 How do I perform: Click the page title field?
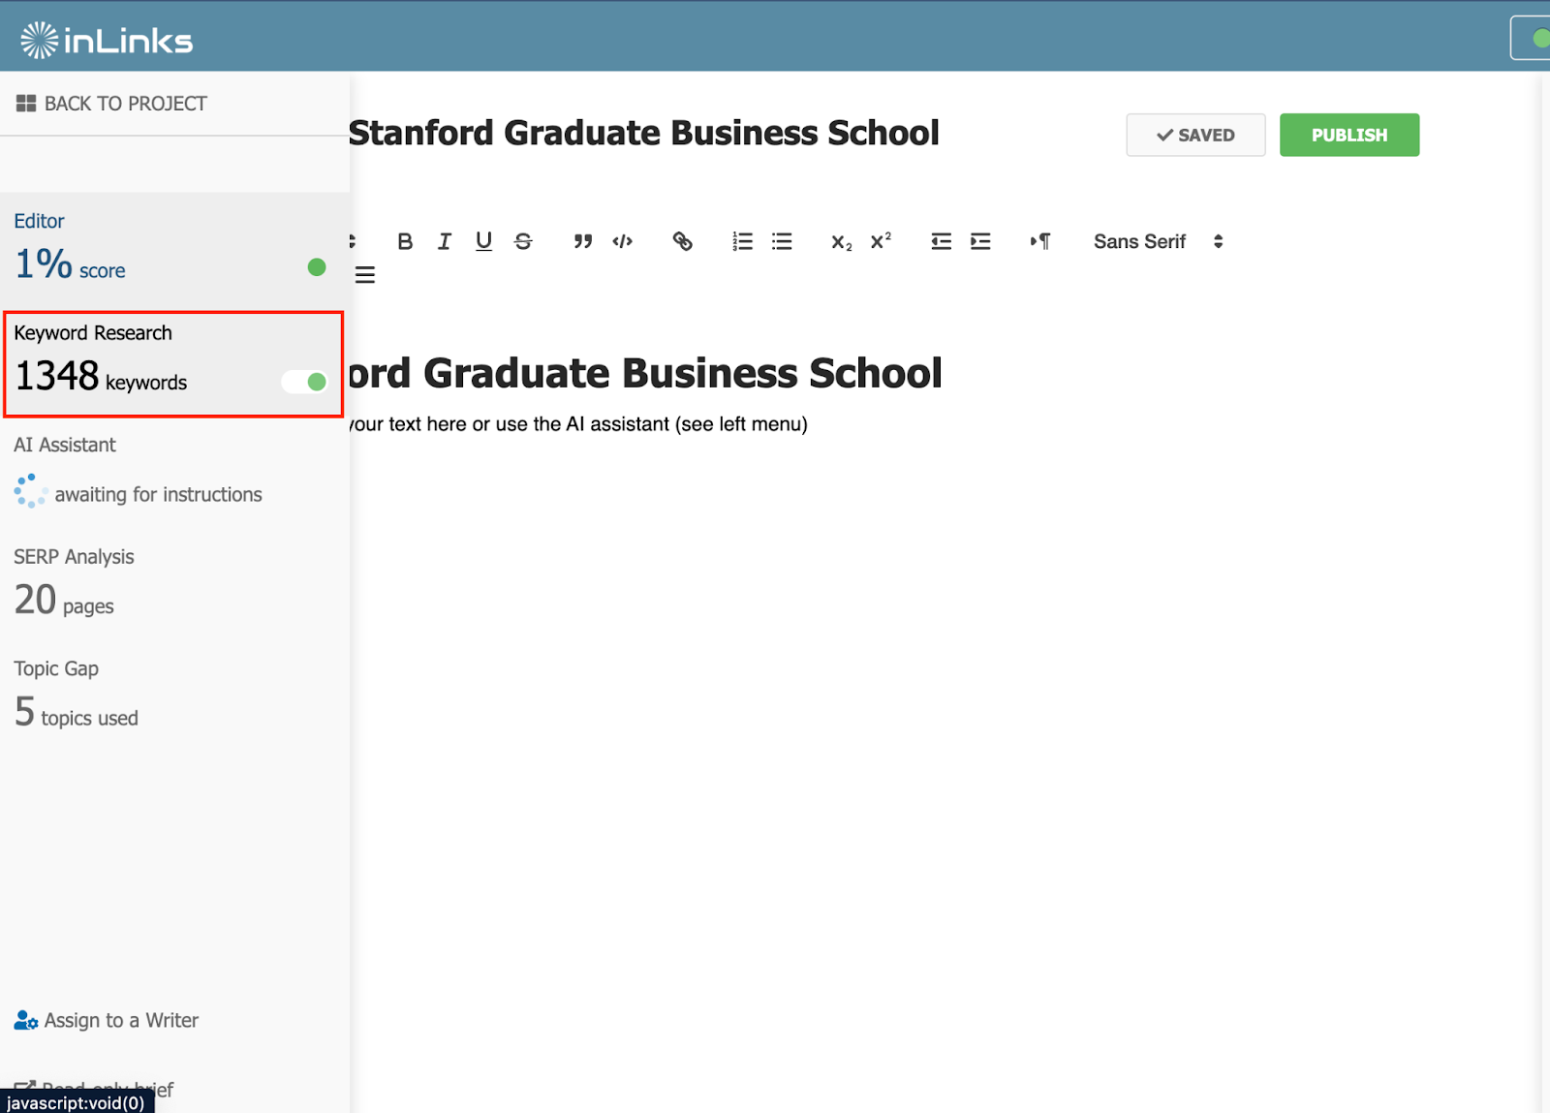pos(643,133)
